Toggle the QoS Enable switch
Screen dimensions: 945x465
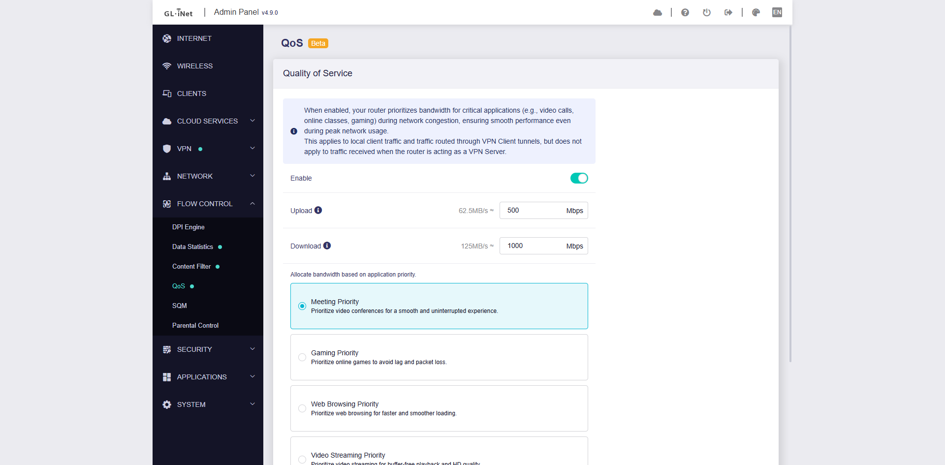click(x=579, y=178)
